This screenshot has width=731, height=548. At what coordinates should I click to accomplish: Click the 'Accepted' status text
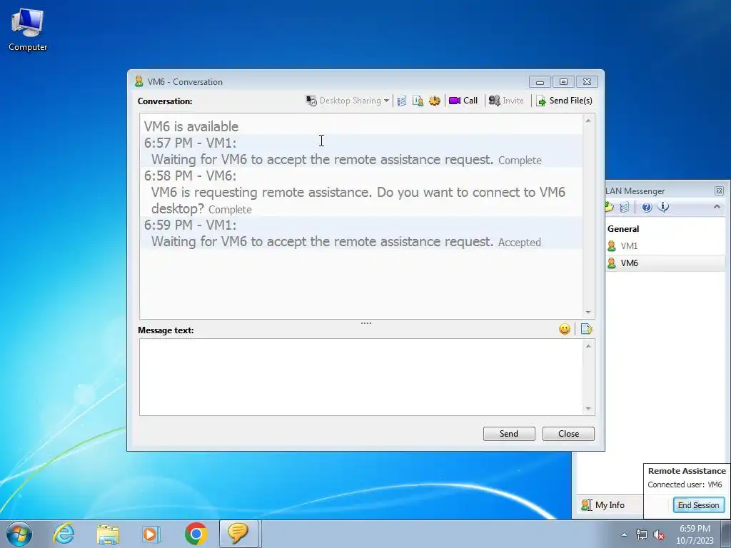pos(520,243)
